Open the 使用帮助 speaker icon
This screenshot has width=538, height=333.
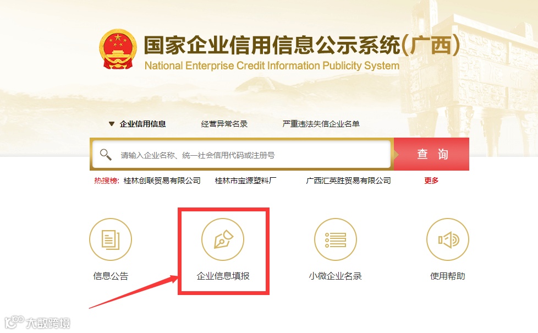[x=448, y=239]
